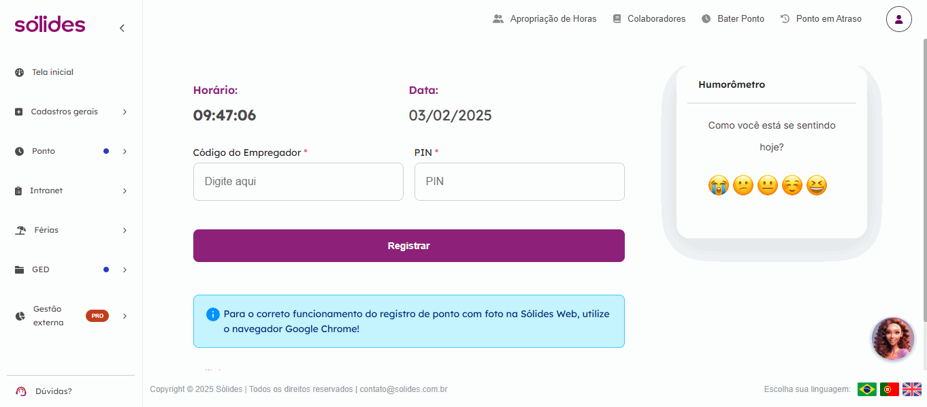
Task: Select the Brazilian flag language
Action: (x=867, y=389)
